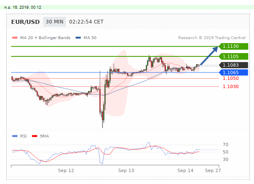The height and width of the screenshot is (184, 254).
Task: Click the Sep 12 date axis label
Action: click(66, 170)
